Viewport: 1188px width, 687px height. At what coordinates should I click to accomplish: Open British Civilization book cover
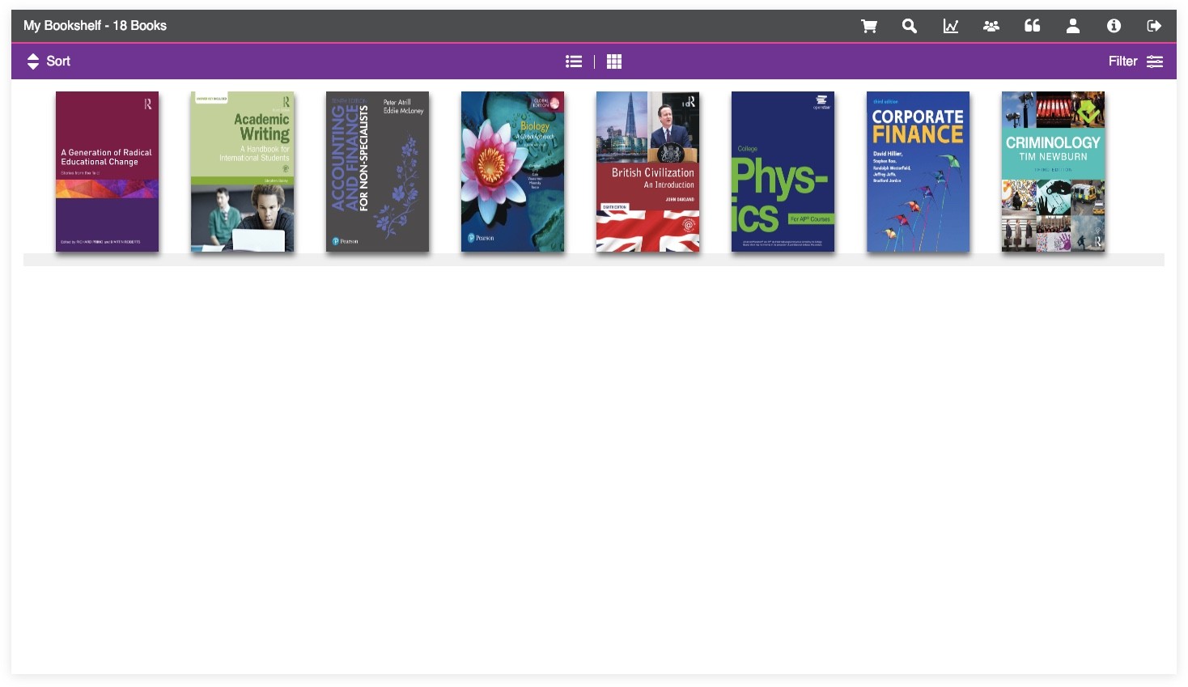[647, 172]
